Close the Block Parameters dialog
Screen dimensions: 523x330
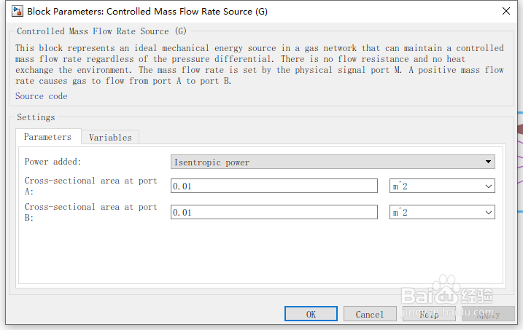(506, 11)
